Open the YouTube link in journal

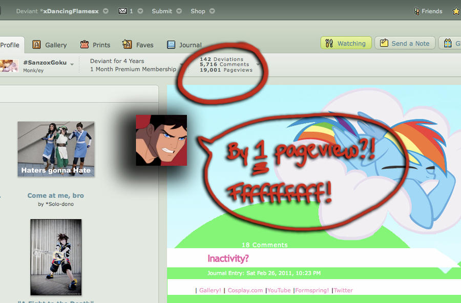click(279, 290)
